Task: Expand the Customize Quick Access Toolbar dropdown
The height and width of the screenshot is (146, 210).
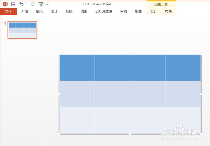Action: point(47,4)
